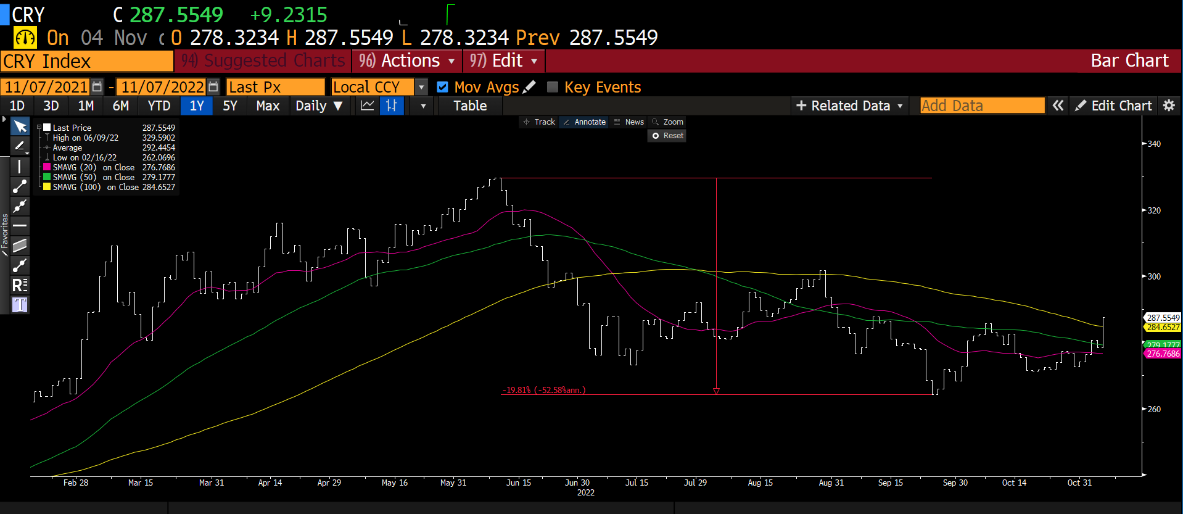Expand the Related Data dropdown
This screenshot has height=514, width=1183.
coord(849,106)
